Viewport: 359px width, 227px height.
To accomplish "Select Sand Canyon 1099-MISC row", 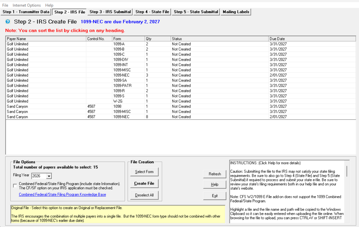I will click(x=181, y=112).
